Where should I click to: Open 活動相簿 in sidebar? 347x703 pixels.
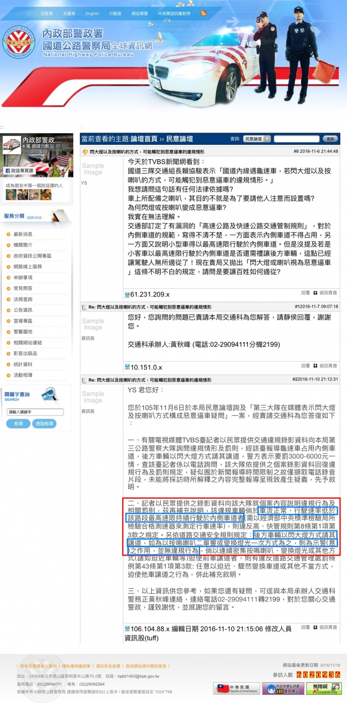point(23,375)
